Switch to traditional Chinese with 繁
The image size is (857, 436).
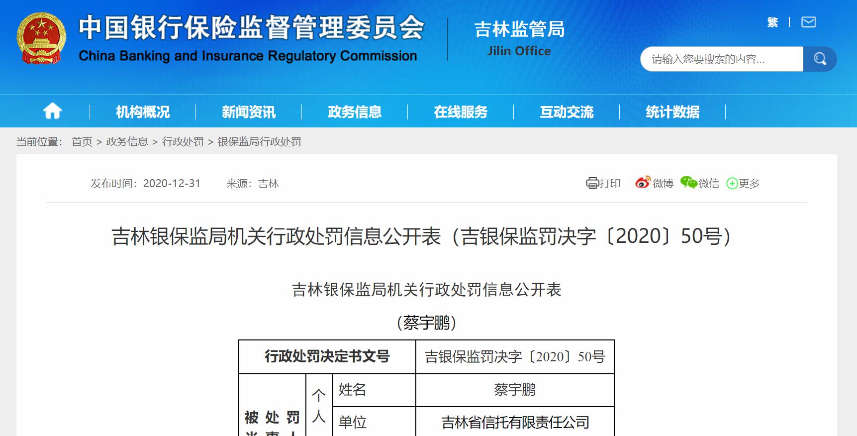coord(772,22)
